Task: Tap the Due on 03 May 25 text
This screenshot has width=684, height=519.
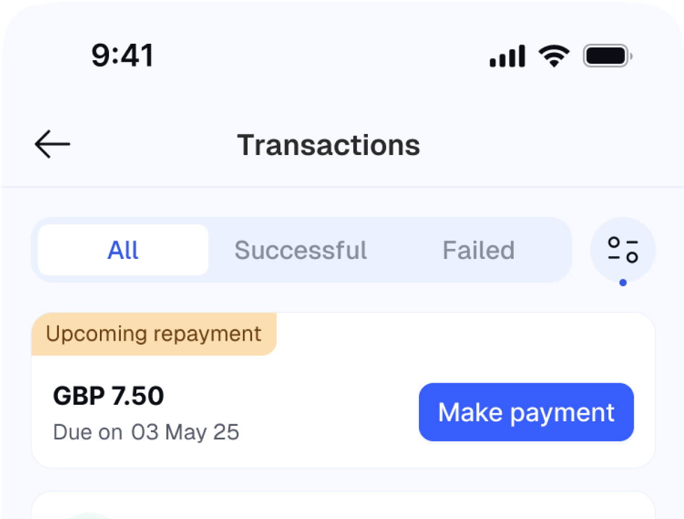Action: [146, 432]
